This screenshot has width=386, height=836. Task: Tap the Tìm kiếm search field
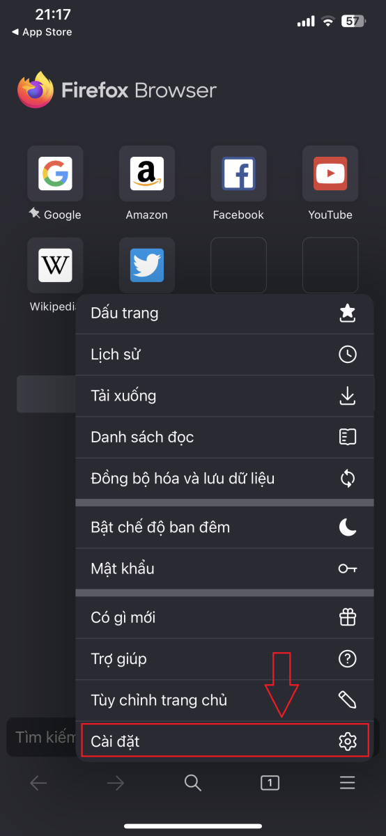(x=42, y=737)
